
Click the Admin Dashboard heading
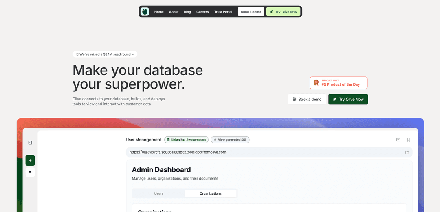161,169
